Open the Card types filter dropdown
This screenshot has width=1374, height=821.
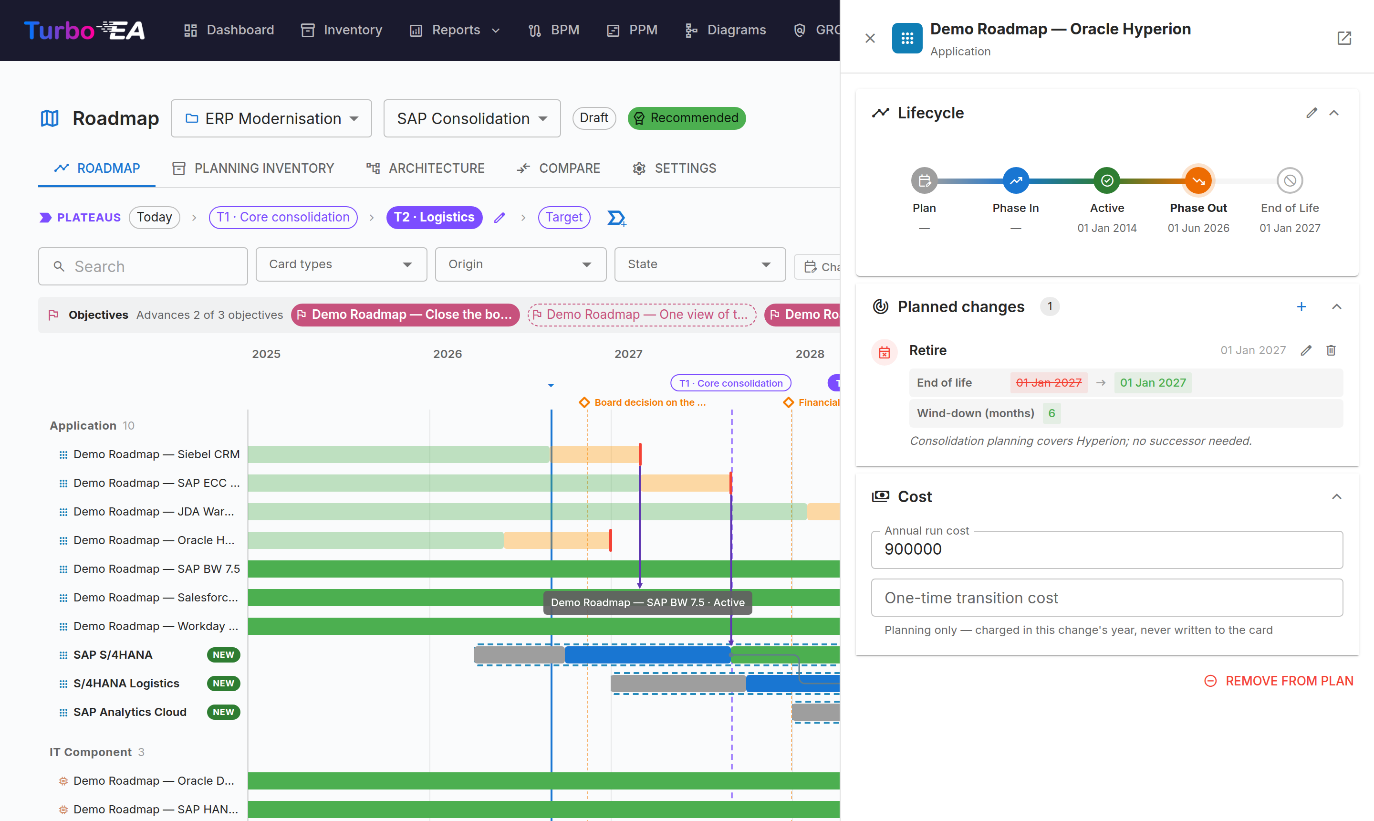coord(341,264)
